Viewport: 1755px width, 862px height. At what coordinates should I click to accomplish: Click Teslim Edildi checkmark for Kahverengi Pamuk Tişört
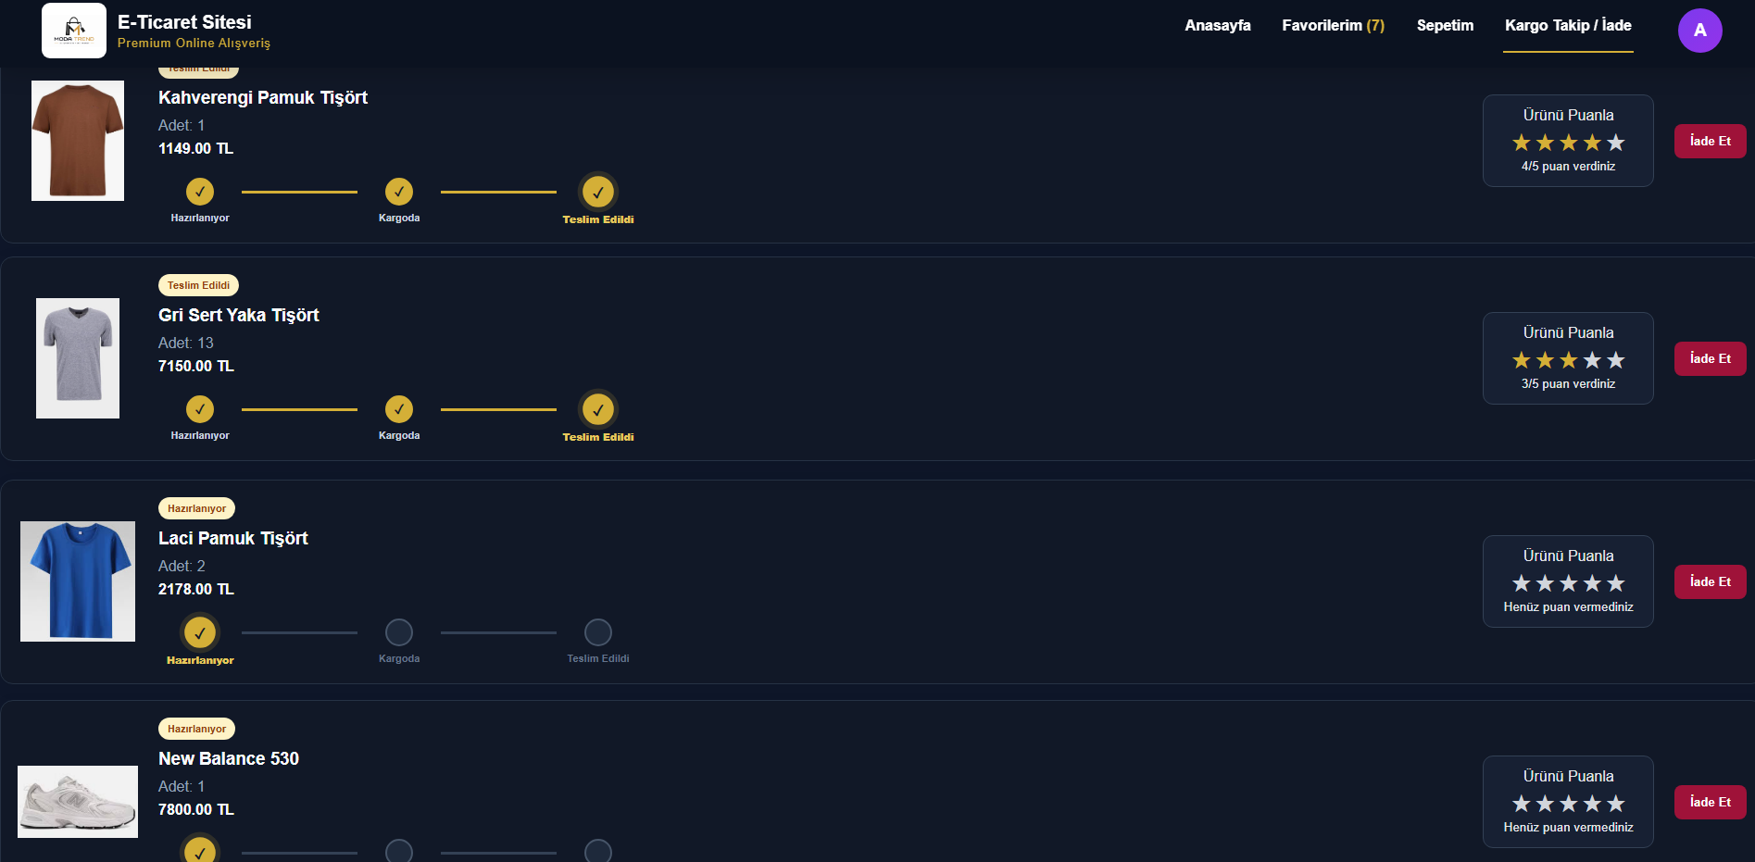pos(598,193)
